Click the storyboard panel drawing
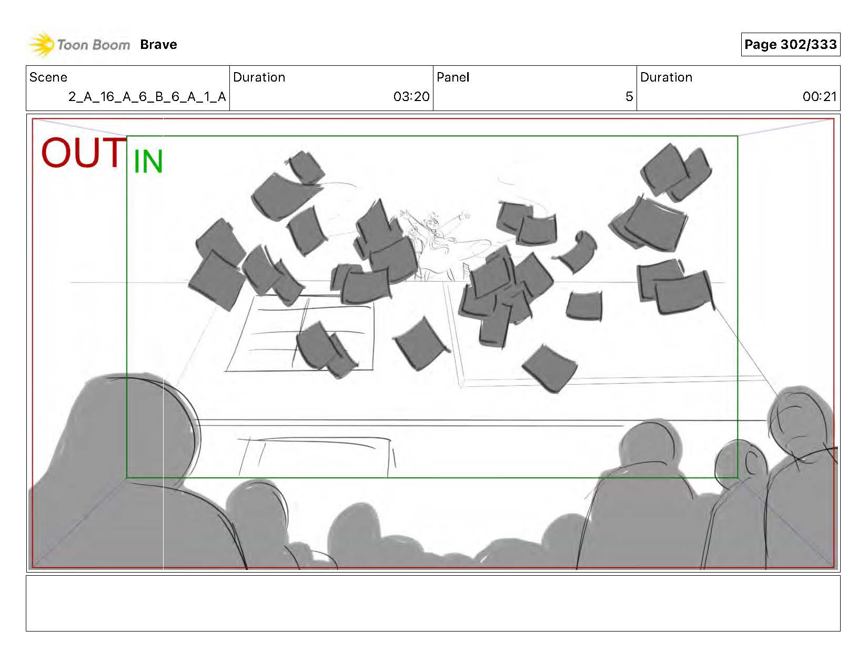Image resolution: width=868 pixels, height=671 pixels. point(433,343)
